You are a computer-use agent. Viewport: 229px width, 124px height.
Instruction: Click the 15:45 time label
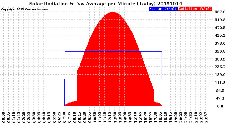[140, 117]
